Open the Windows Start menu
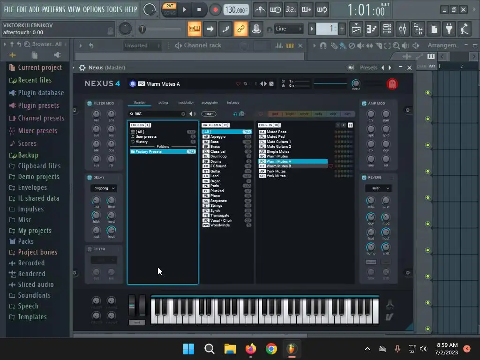Viewport: 480px width, 360px height. [x=188, y=349]
